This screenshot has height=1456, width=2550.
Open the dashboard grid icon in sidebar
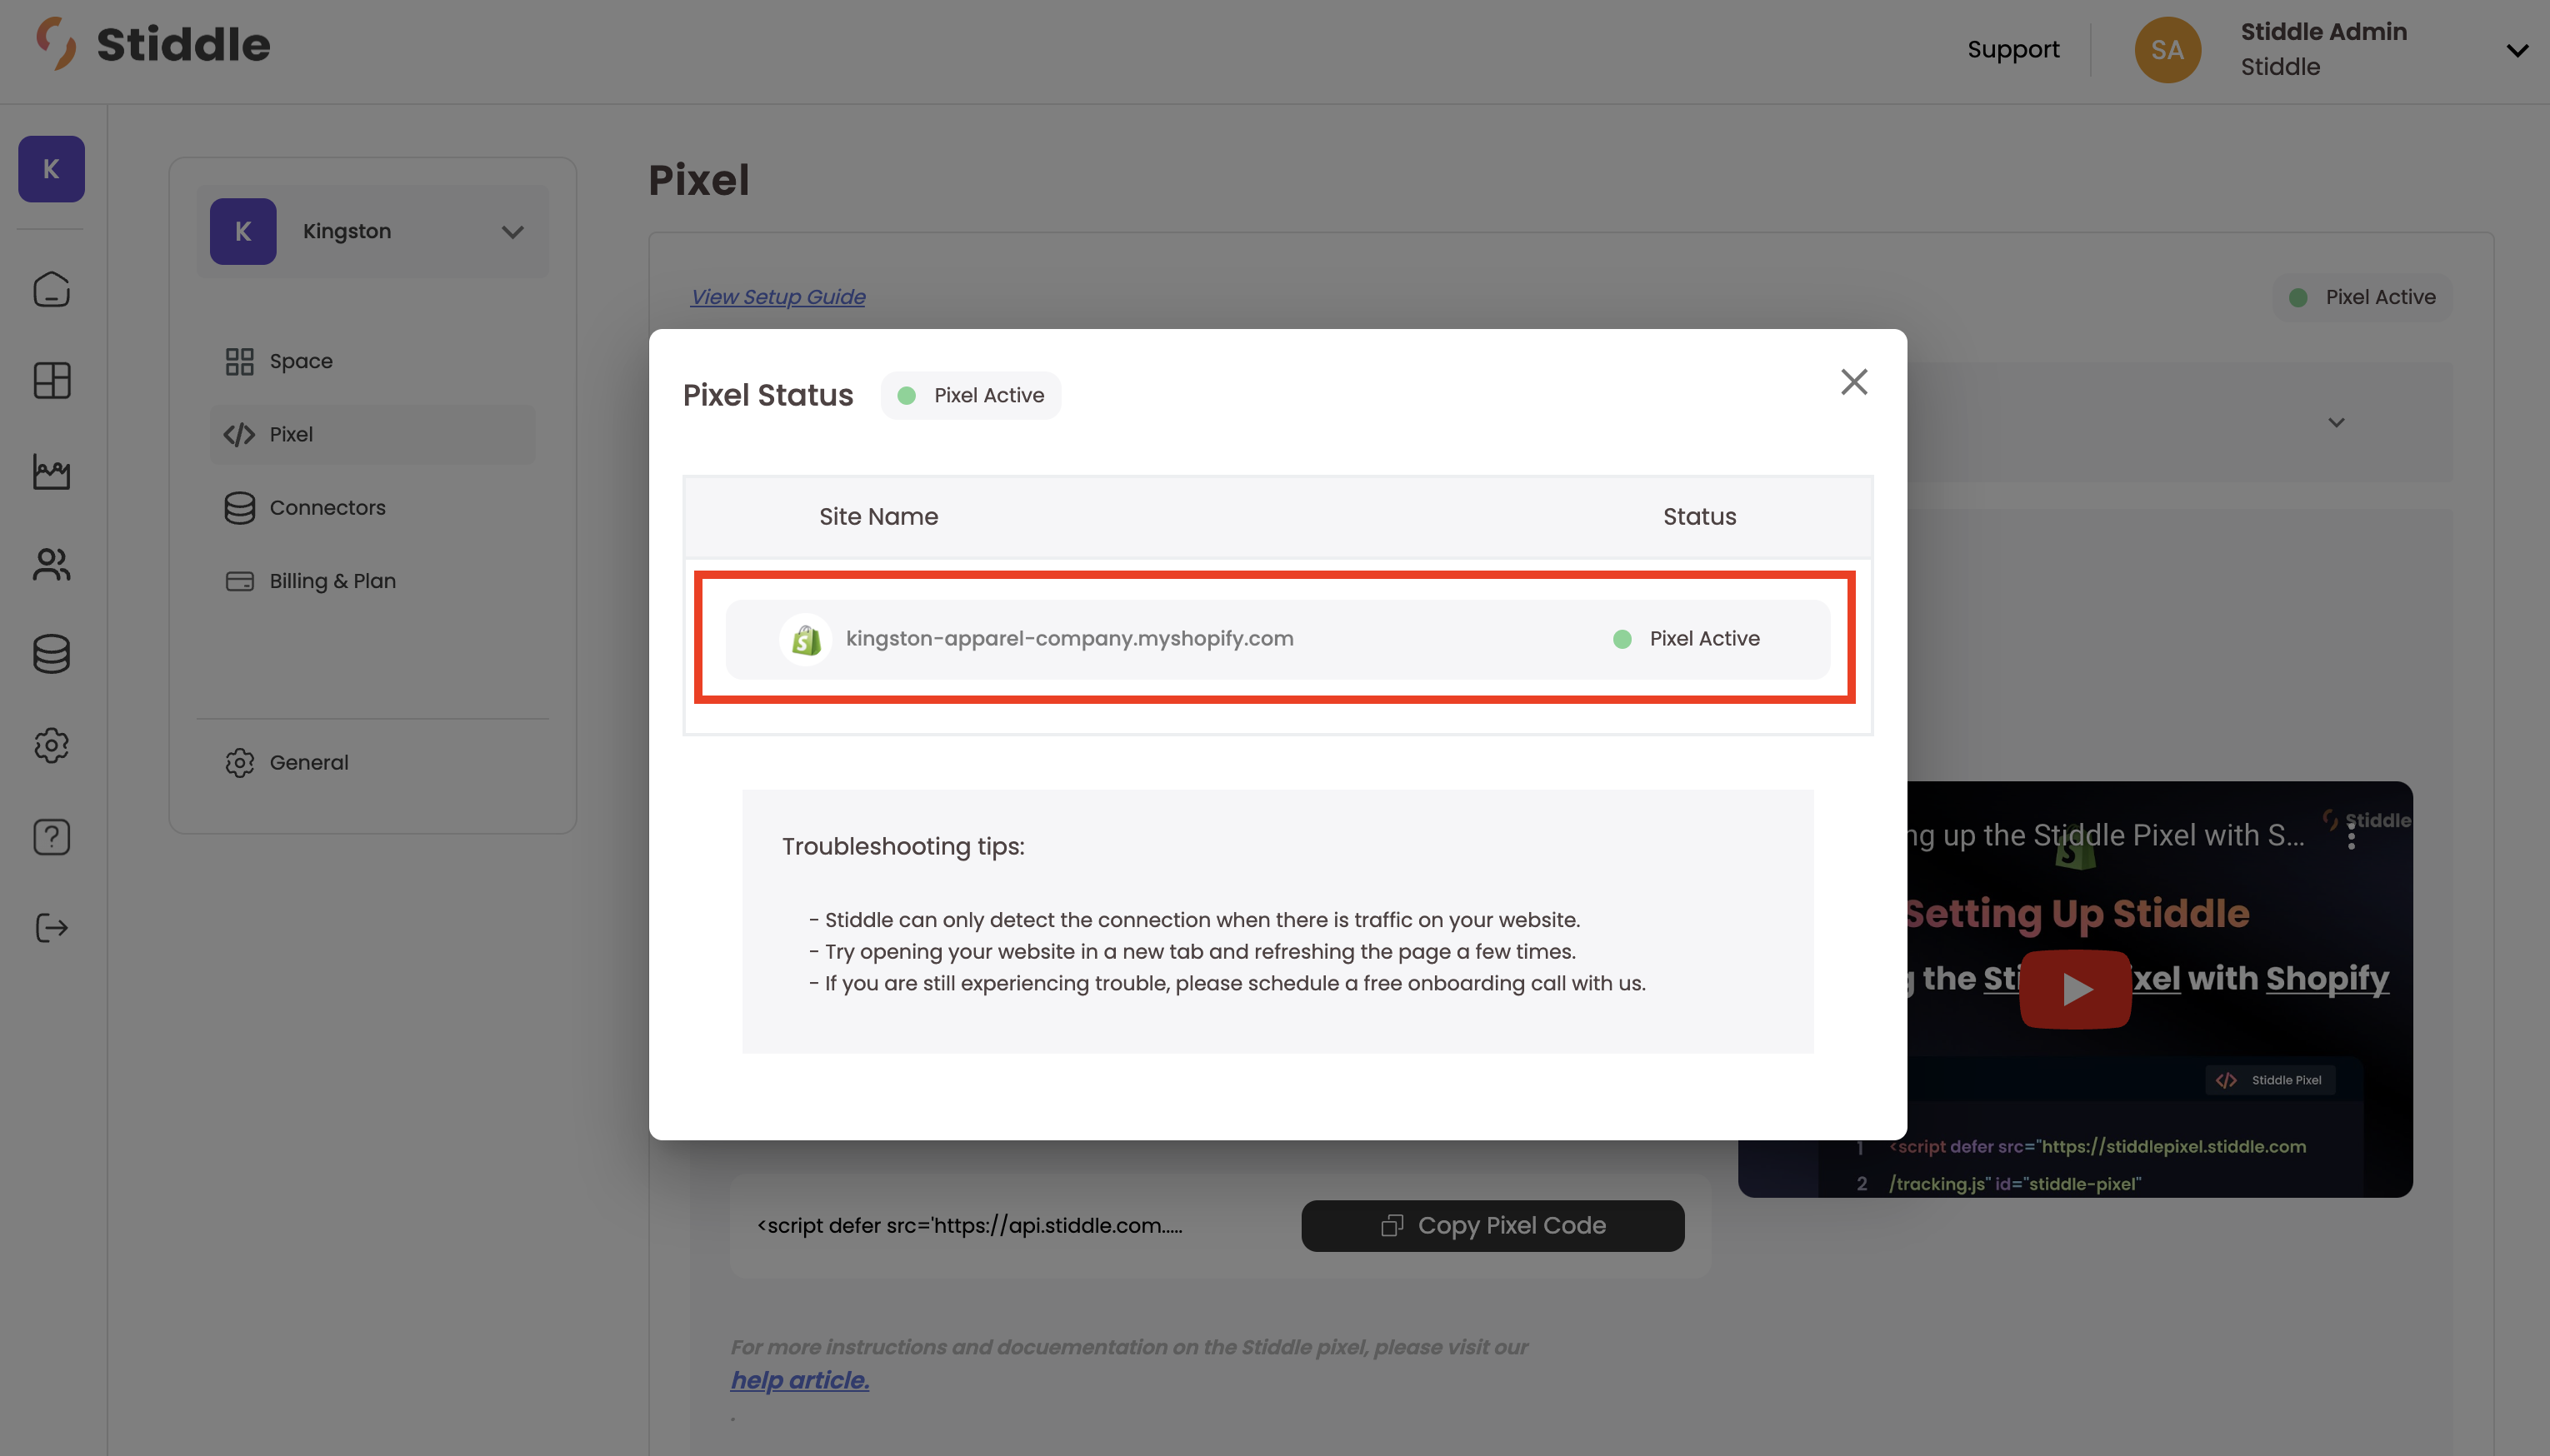(x=51, y=380)
